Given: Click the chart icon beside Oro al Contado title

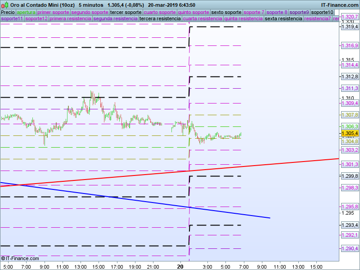Looking at the screenshot, I should [x=4, y=4].
